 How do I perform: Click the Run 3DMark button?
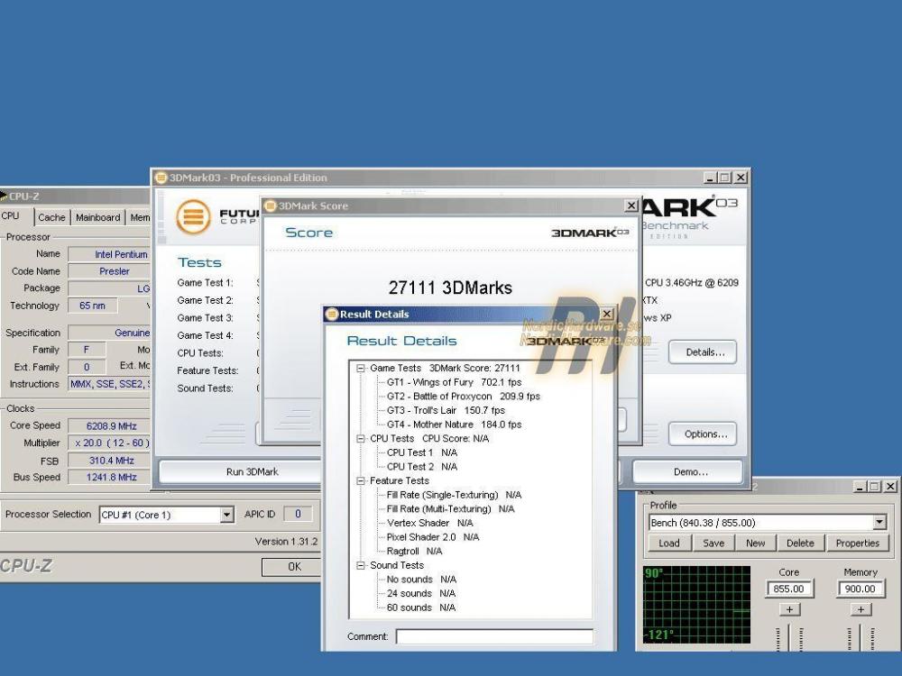click(252, 471)
